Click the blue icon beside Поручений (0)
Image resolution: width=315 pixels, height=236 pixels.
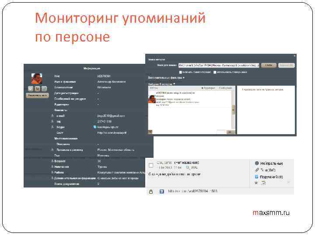click(x=256, y=177)
